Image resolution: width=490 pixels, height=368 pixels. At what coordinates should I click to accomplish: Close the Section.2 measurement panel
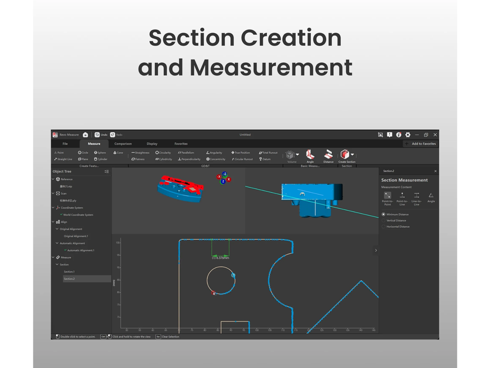coord(436,171)
